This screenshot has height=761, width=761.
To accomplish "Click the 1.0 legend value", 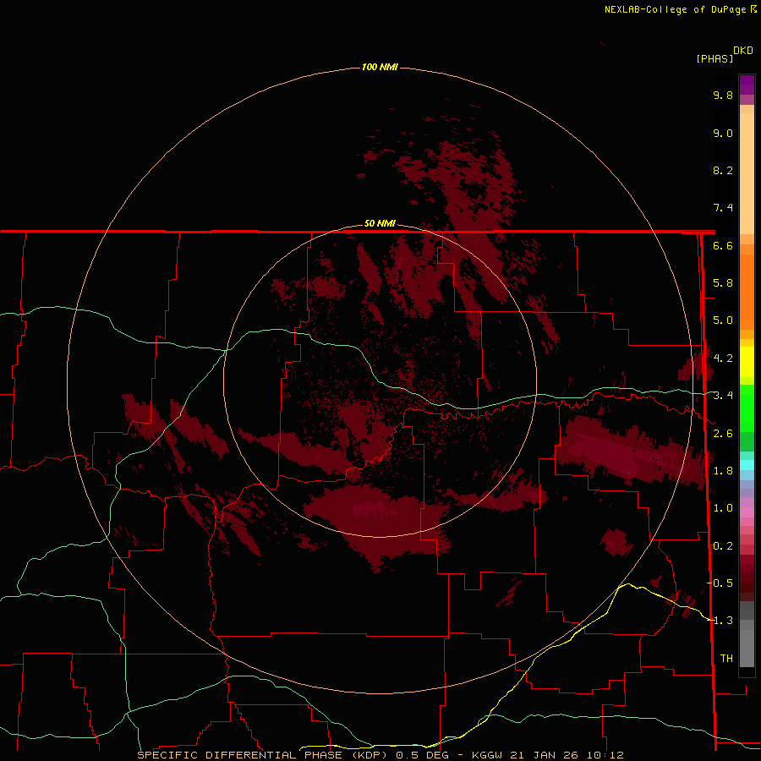I will tap(723, 508).
